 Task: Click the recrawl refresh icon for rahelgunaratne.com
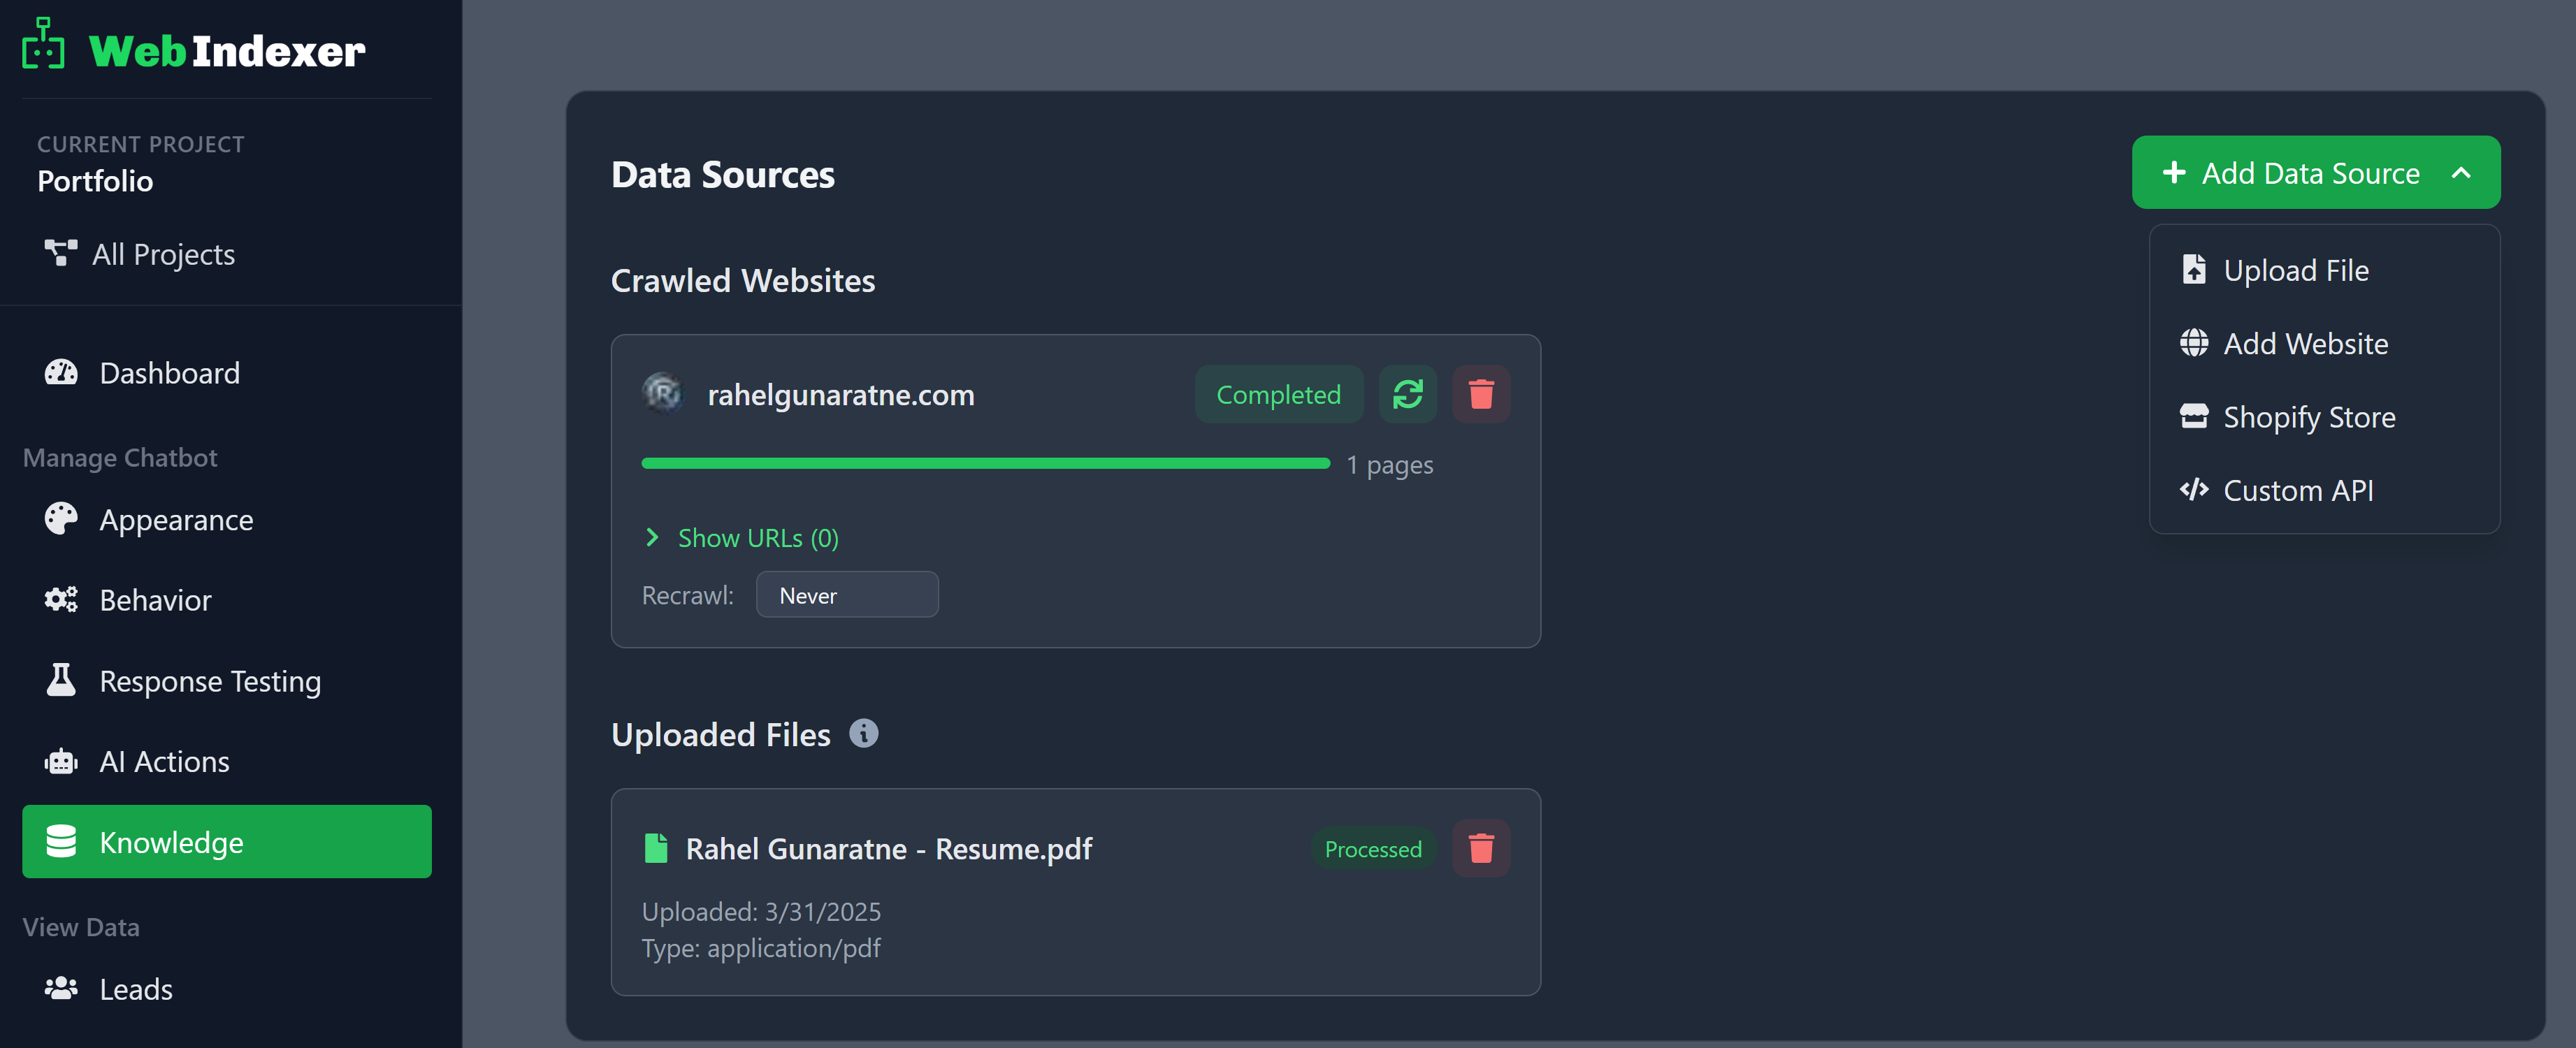pos(1408,394)
